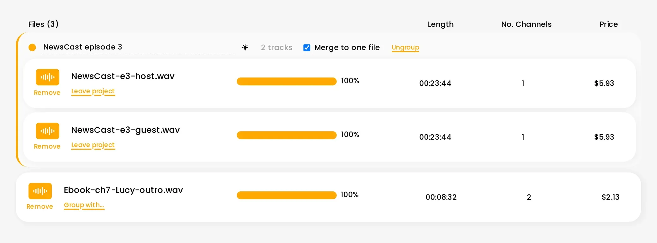Click channel count 1 for NewsCast-e3-guest.wav
The width and height of the screenshot is (657, 243).
(x=523, y=137)
